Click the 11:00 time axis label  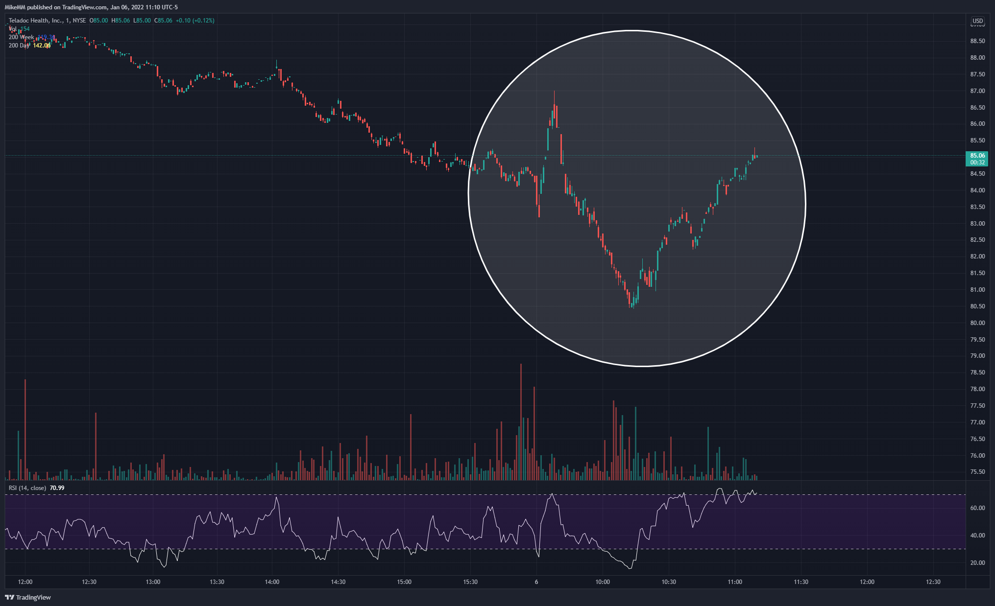tap(735, 582)
